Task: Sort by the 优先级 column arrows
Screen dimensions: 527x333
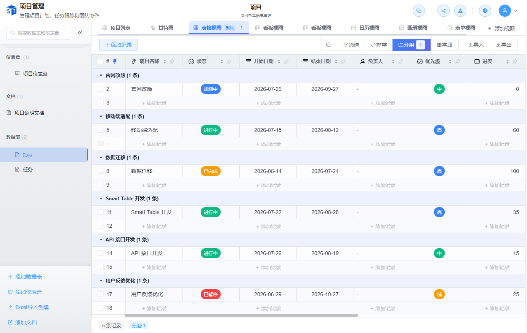Action: 450,62
